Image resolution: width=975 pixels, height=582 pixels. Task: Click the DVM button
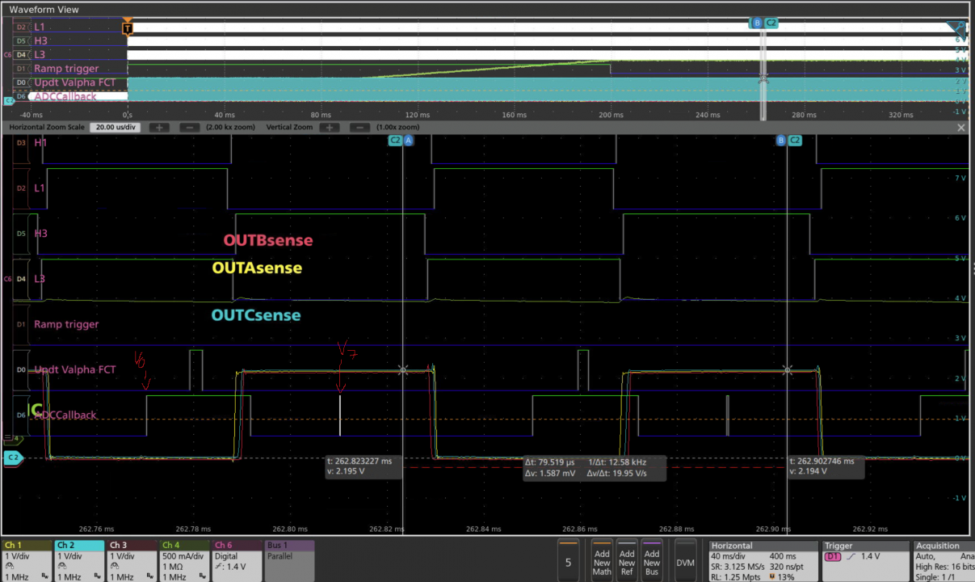point(686,563)
